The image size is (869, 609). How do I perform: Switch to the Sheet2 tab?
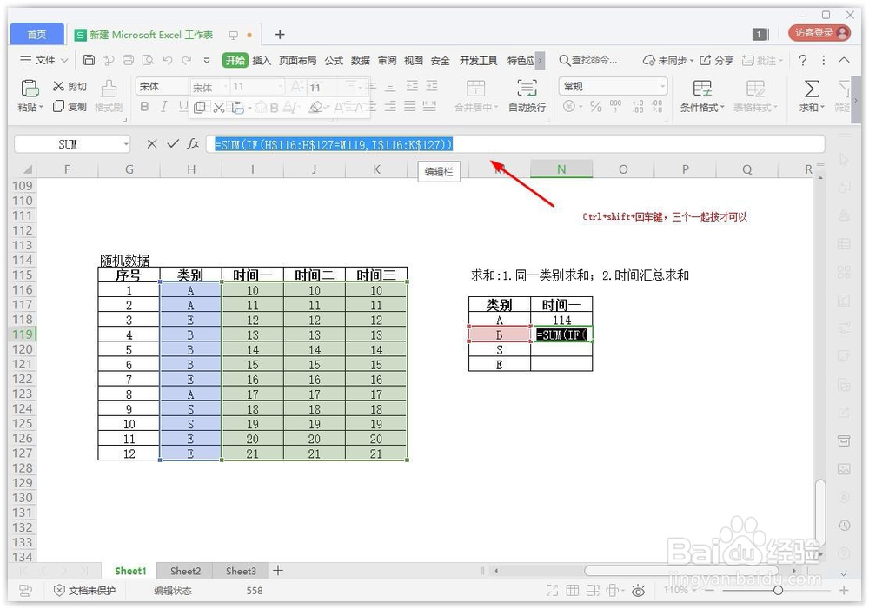pos(185,571)
